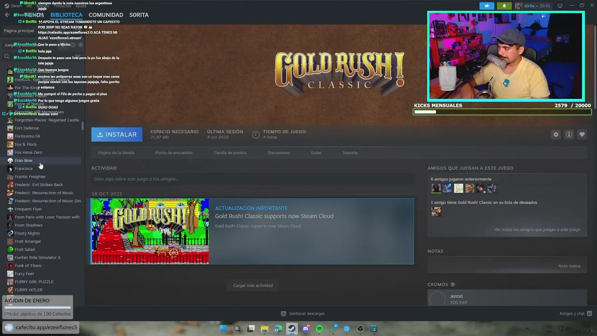Open Task View on the taskbar

[x=251, y=329]
